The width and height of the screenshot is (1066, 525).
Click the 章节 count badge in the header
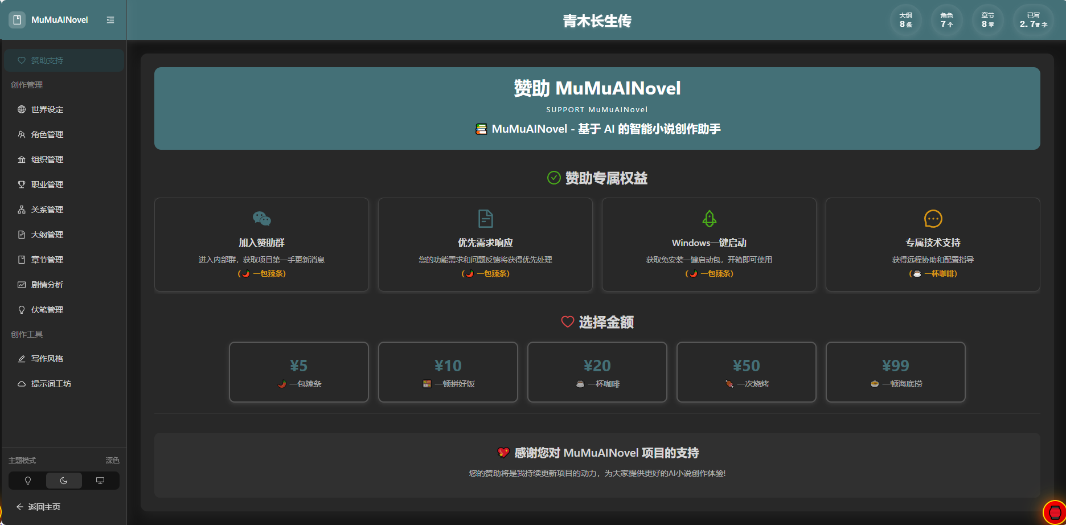[x=988, y=20]
